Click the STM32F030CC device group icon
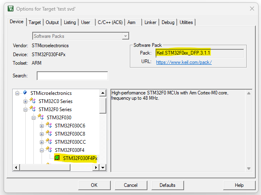The height and width of the screenshot is (195, 261). (x=49, y=141)
